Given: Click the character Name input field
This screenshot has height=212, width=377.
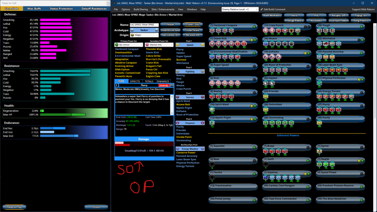Looking at the screenshot, I should (144, 24).
